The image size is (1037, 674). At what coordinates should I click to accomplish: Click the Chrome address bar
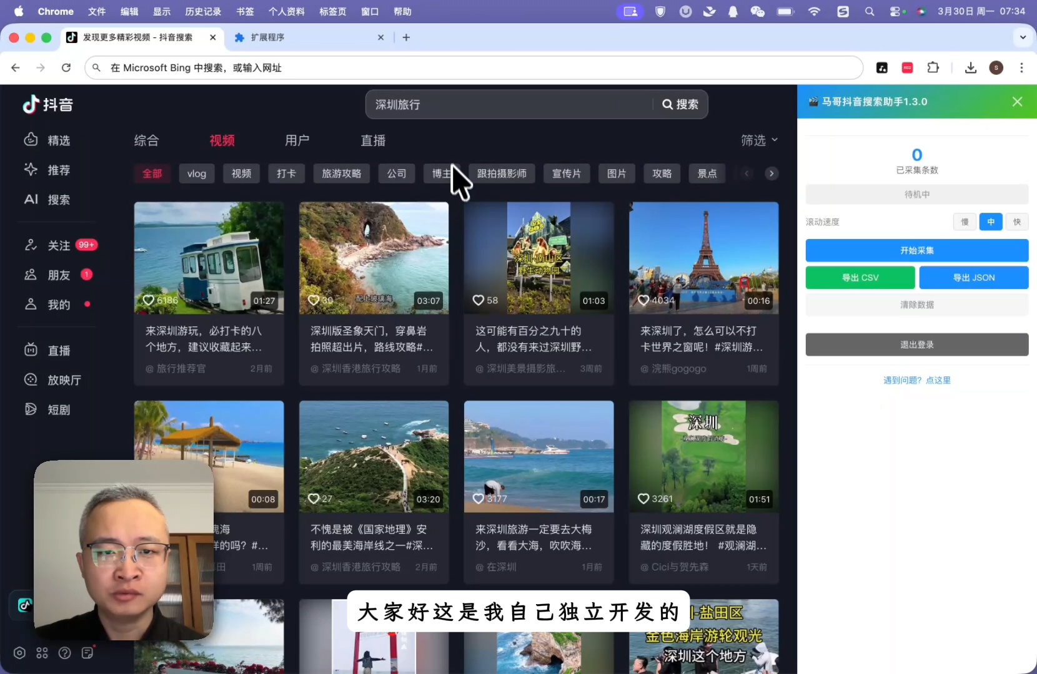(x=475, y=67)
